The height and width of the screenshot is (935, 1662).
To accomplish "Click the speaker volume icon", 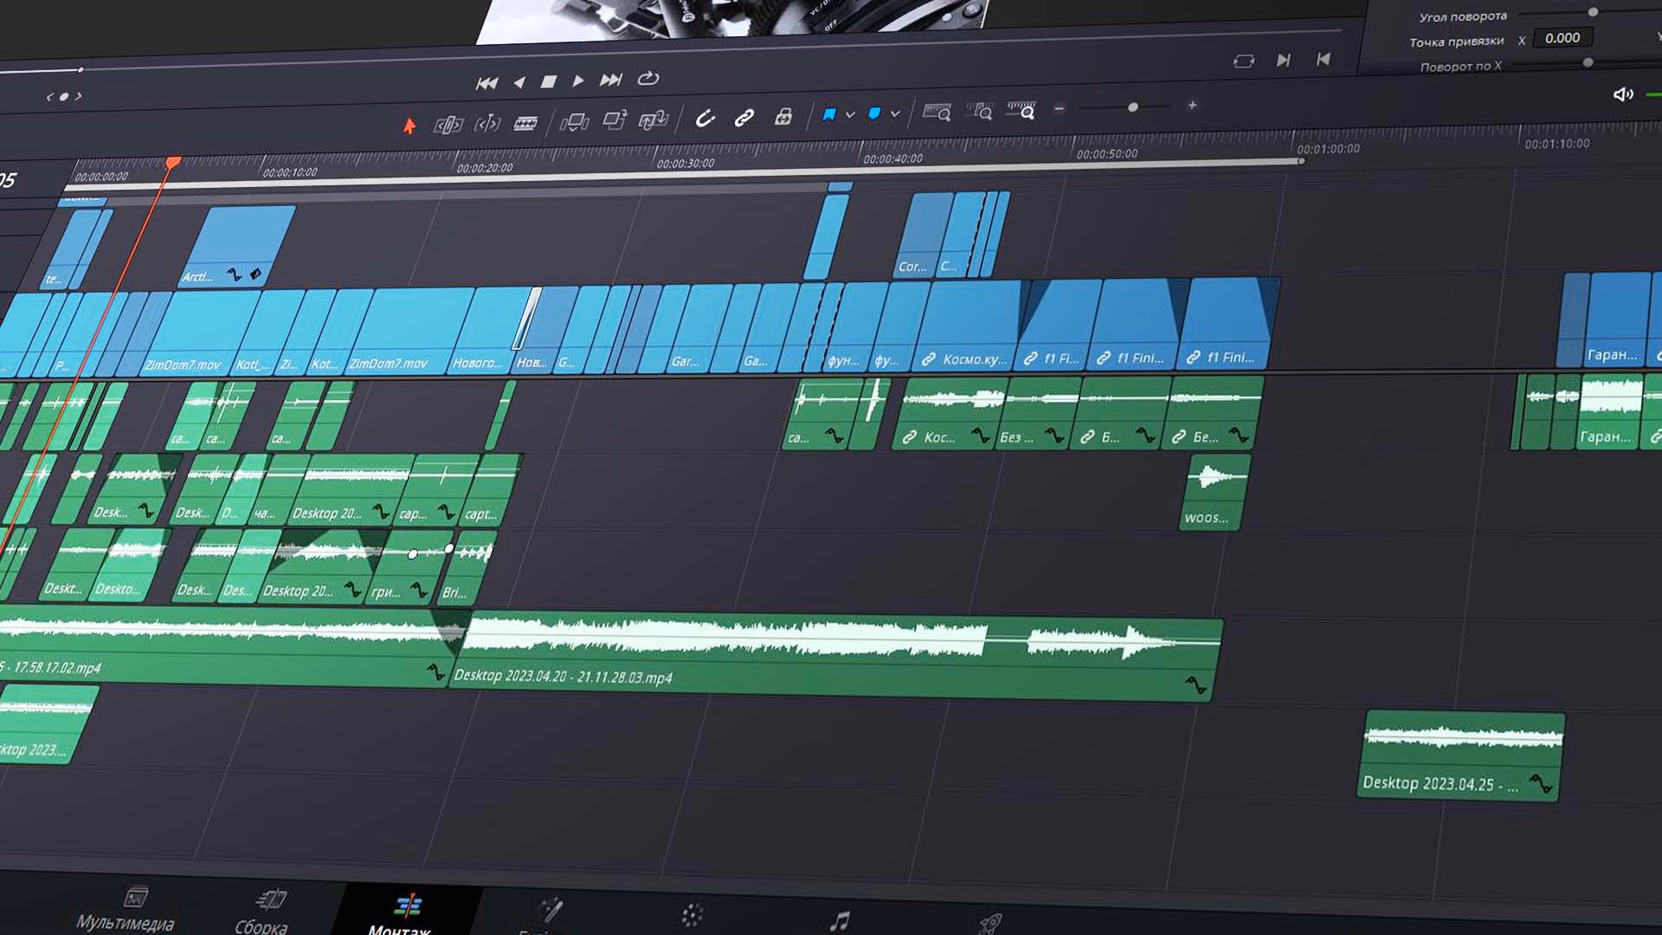I will pyautogui.click(x=1623, y=94).
